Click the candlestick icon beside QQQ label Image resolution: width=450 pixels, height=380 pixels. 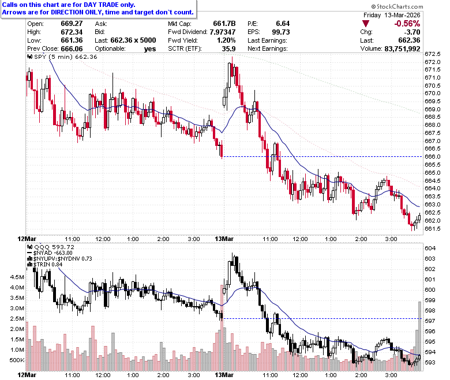[x=29, y=247]
